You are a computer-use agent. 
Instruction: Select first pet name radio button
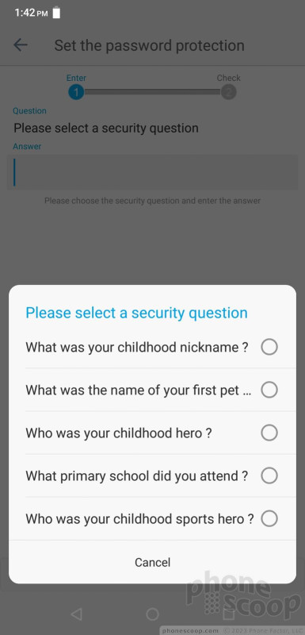pos(269,390)
